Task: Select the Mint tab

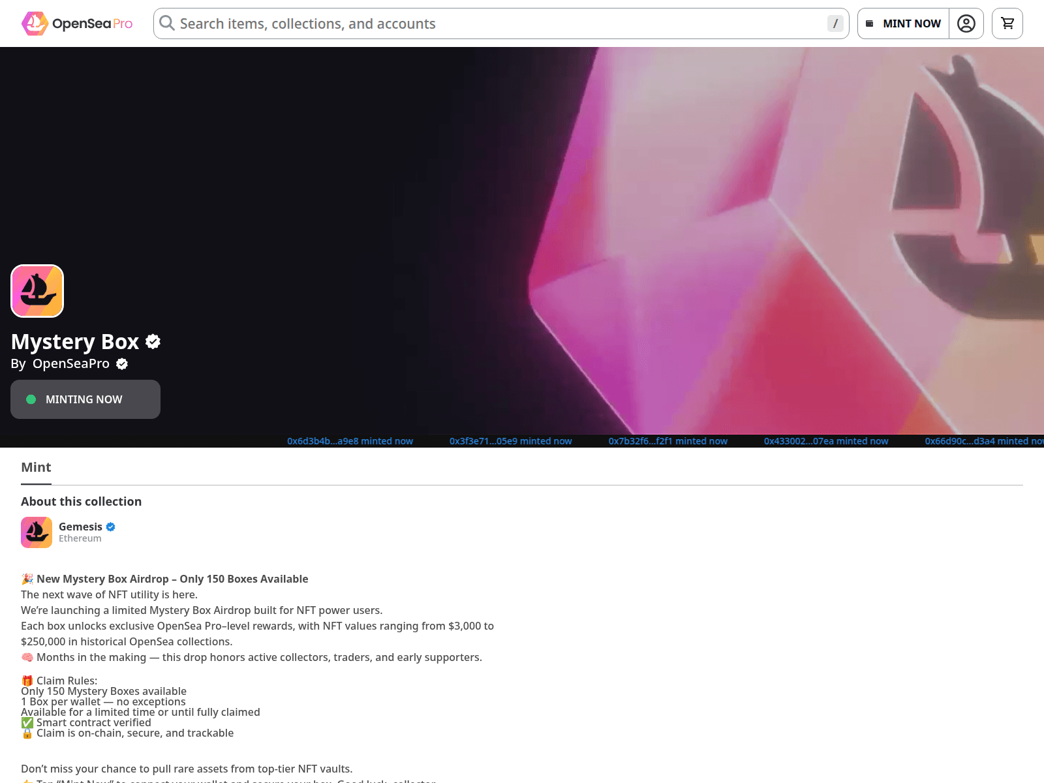Action: 36,467
